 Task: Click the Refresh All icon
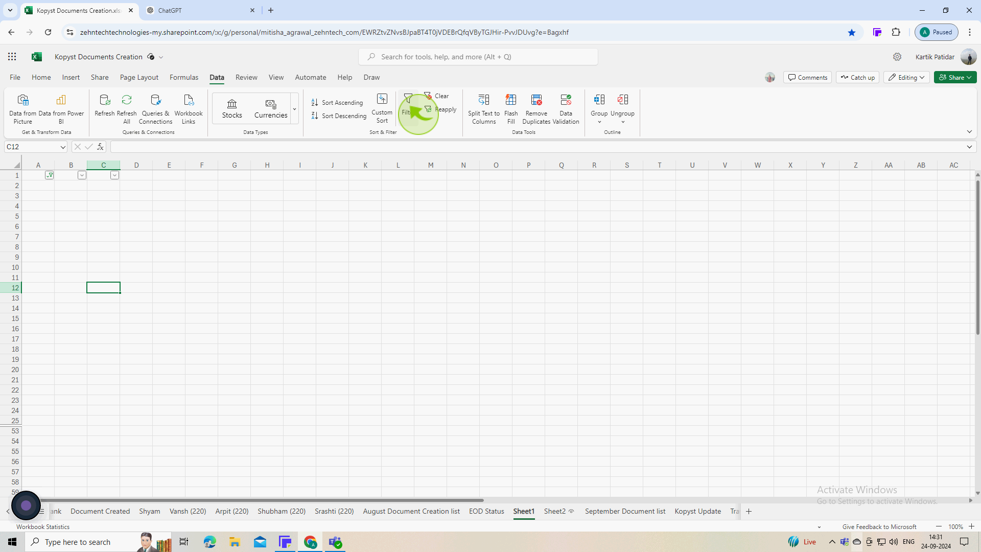pyautogui.click(x=127, y=100)
